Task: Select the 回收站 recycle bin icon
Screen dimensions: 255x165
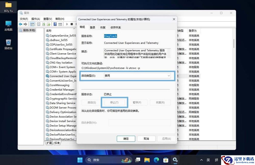Action: pyautogui.click(x=8, y=44)
